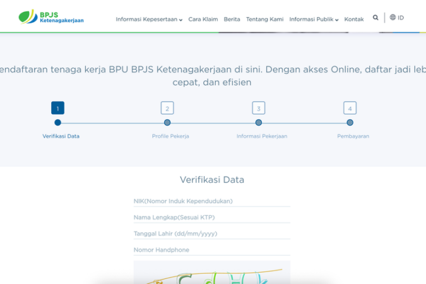Click the Profile Pekerja progress dot
This screenshot has width=426, height=284.
click(x=167, y=122)
